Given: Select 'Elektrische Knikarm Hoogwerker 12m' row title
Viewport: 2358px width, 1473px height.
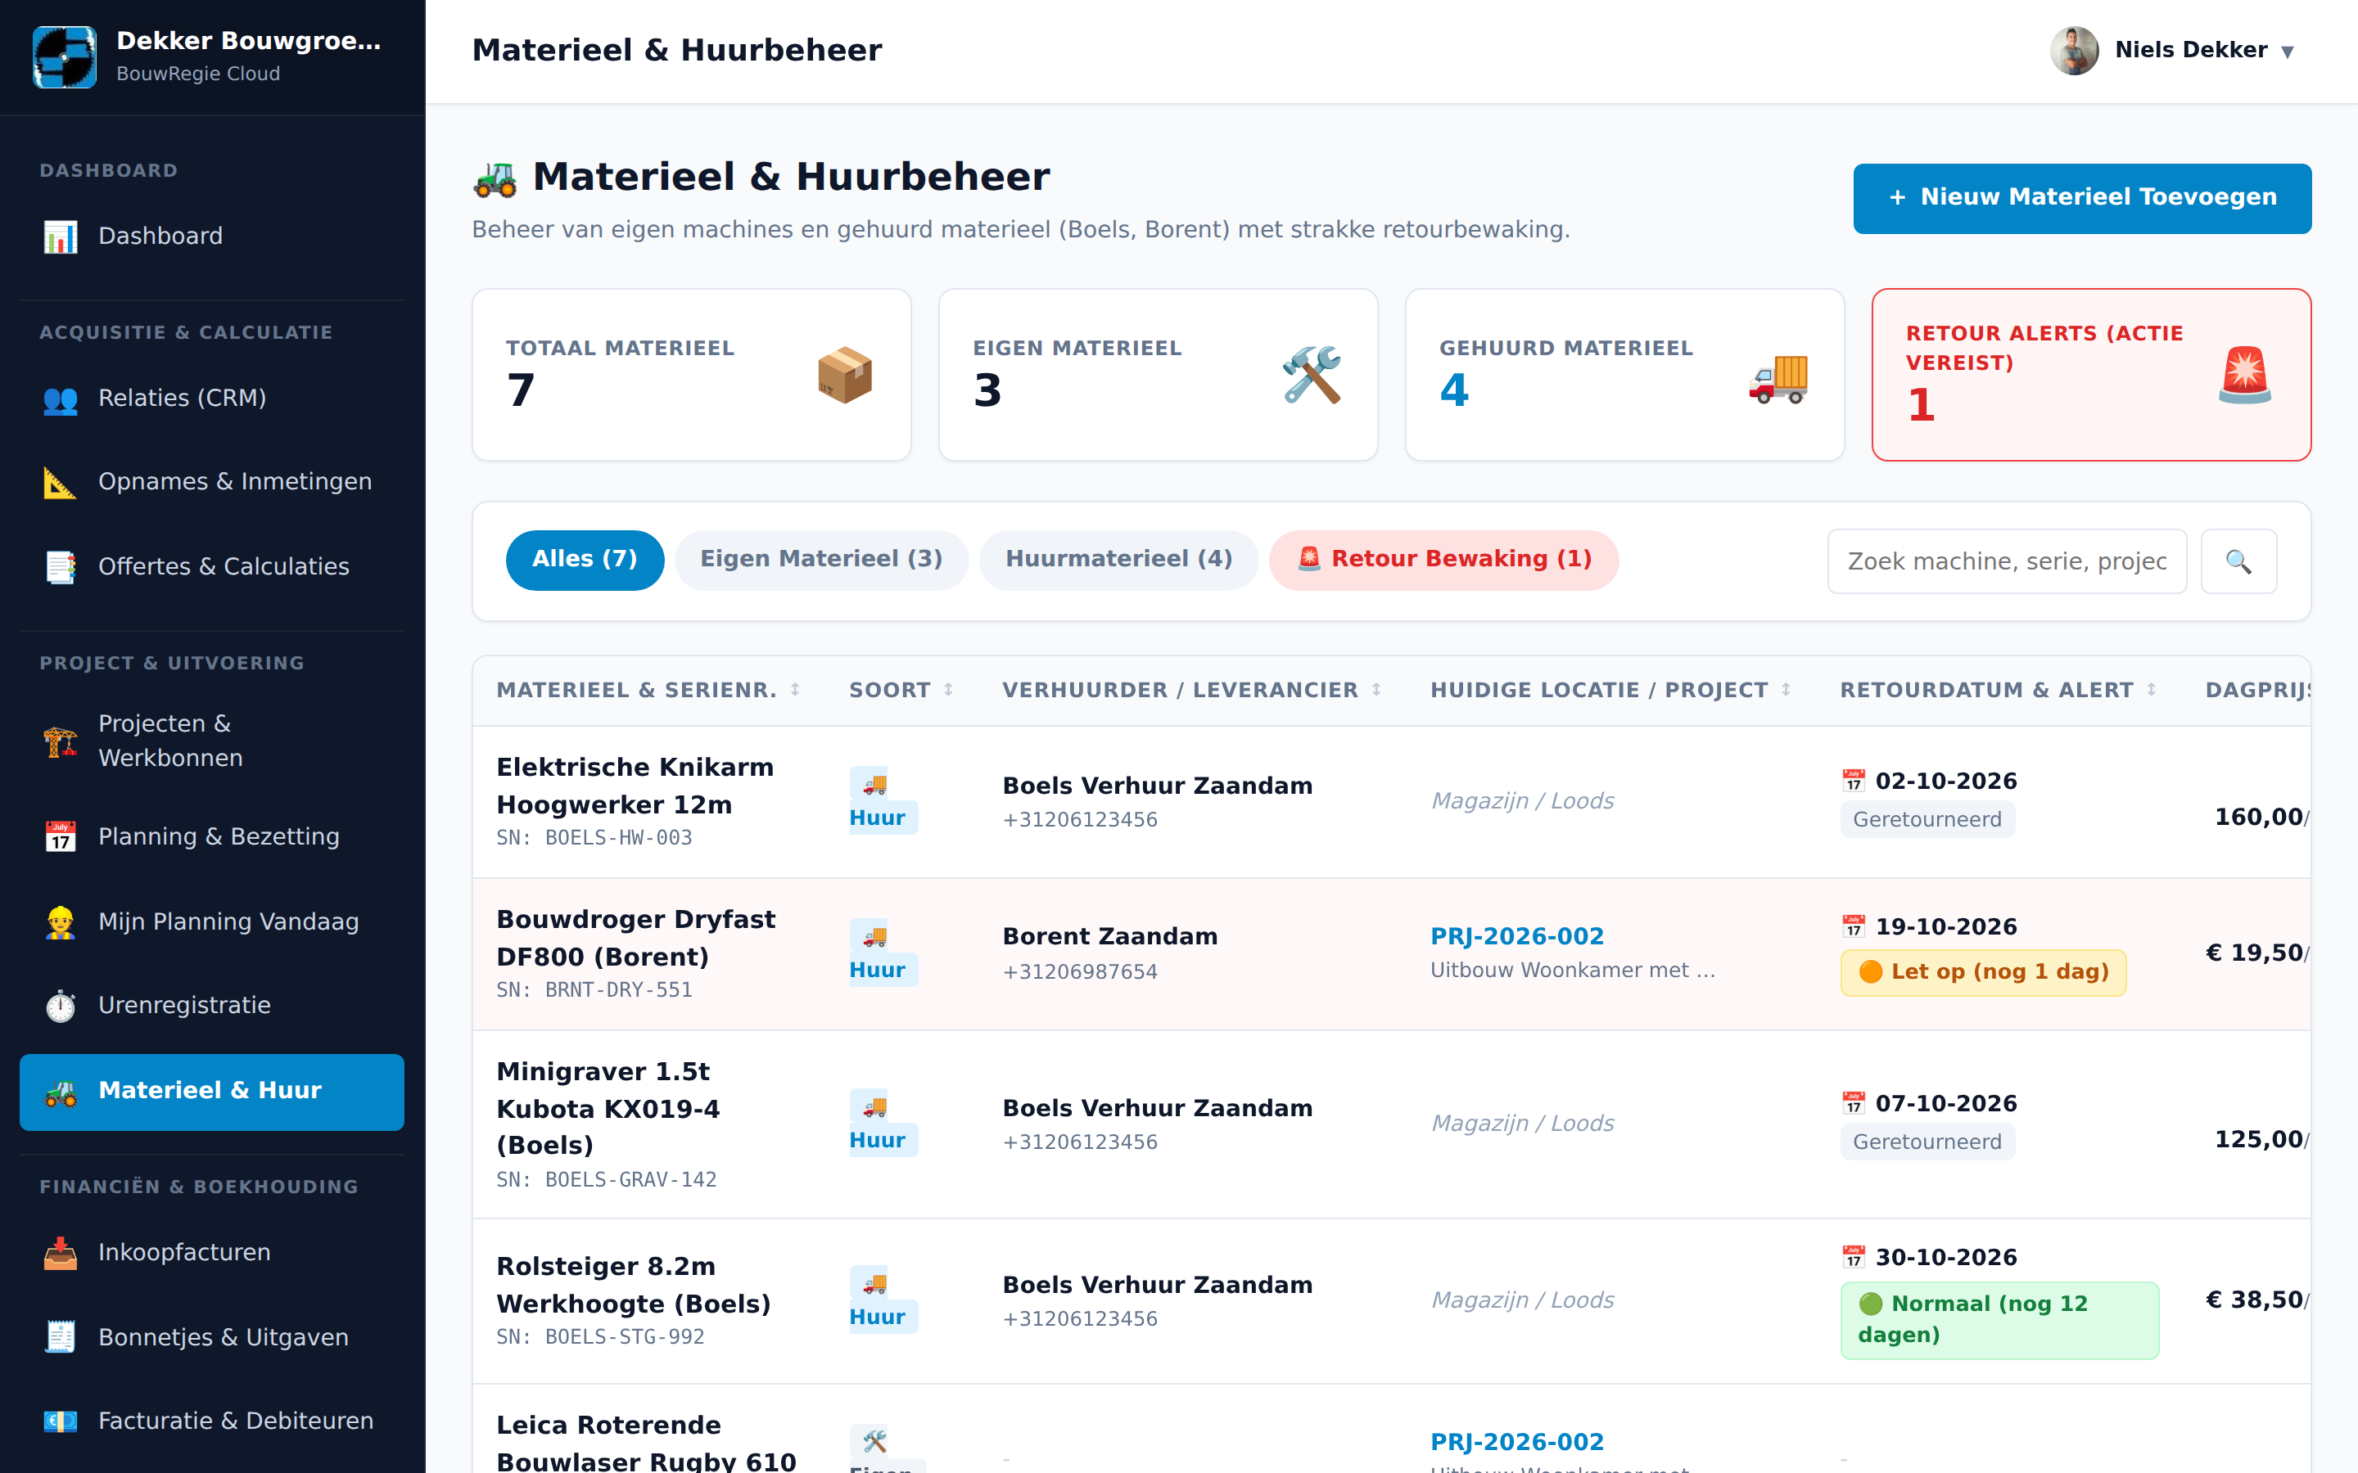Looking at the screenshot, I should click(635, 786).
